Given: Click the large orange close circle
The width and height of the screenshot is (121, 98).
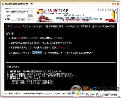Looking at the screenshot, I should pyautogui.click(x=118, y=4).
